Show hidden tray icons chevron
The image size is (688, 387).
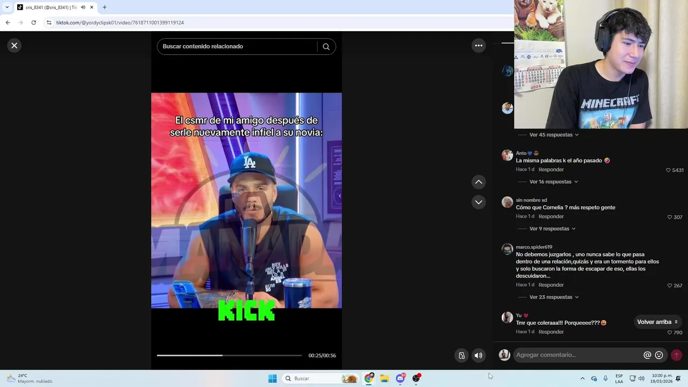582,378
